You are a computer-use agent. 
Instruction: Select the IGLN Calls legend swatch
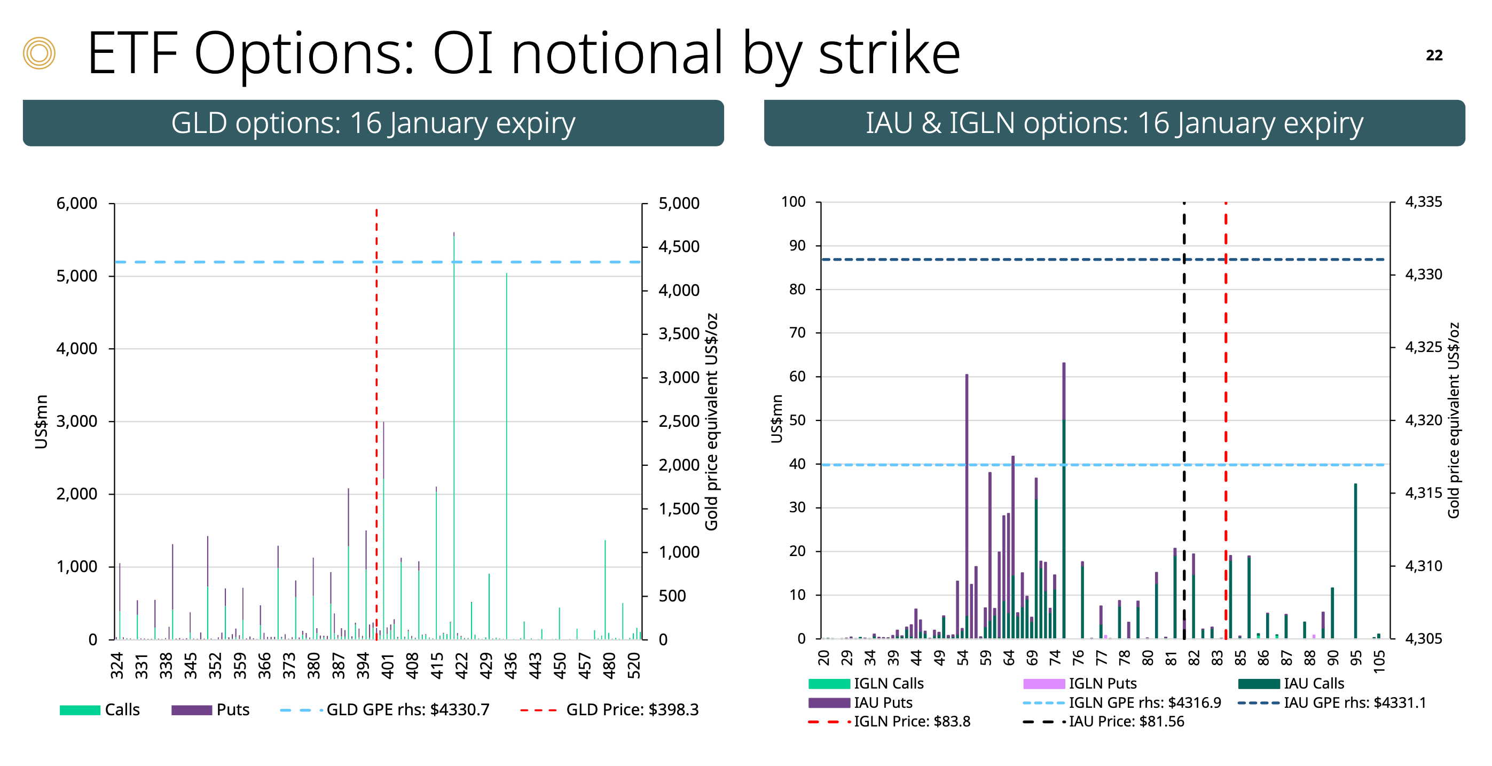pyautogui.click(x=829, y=684)
